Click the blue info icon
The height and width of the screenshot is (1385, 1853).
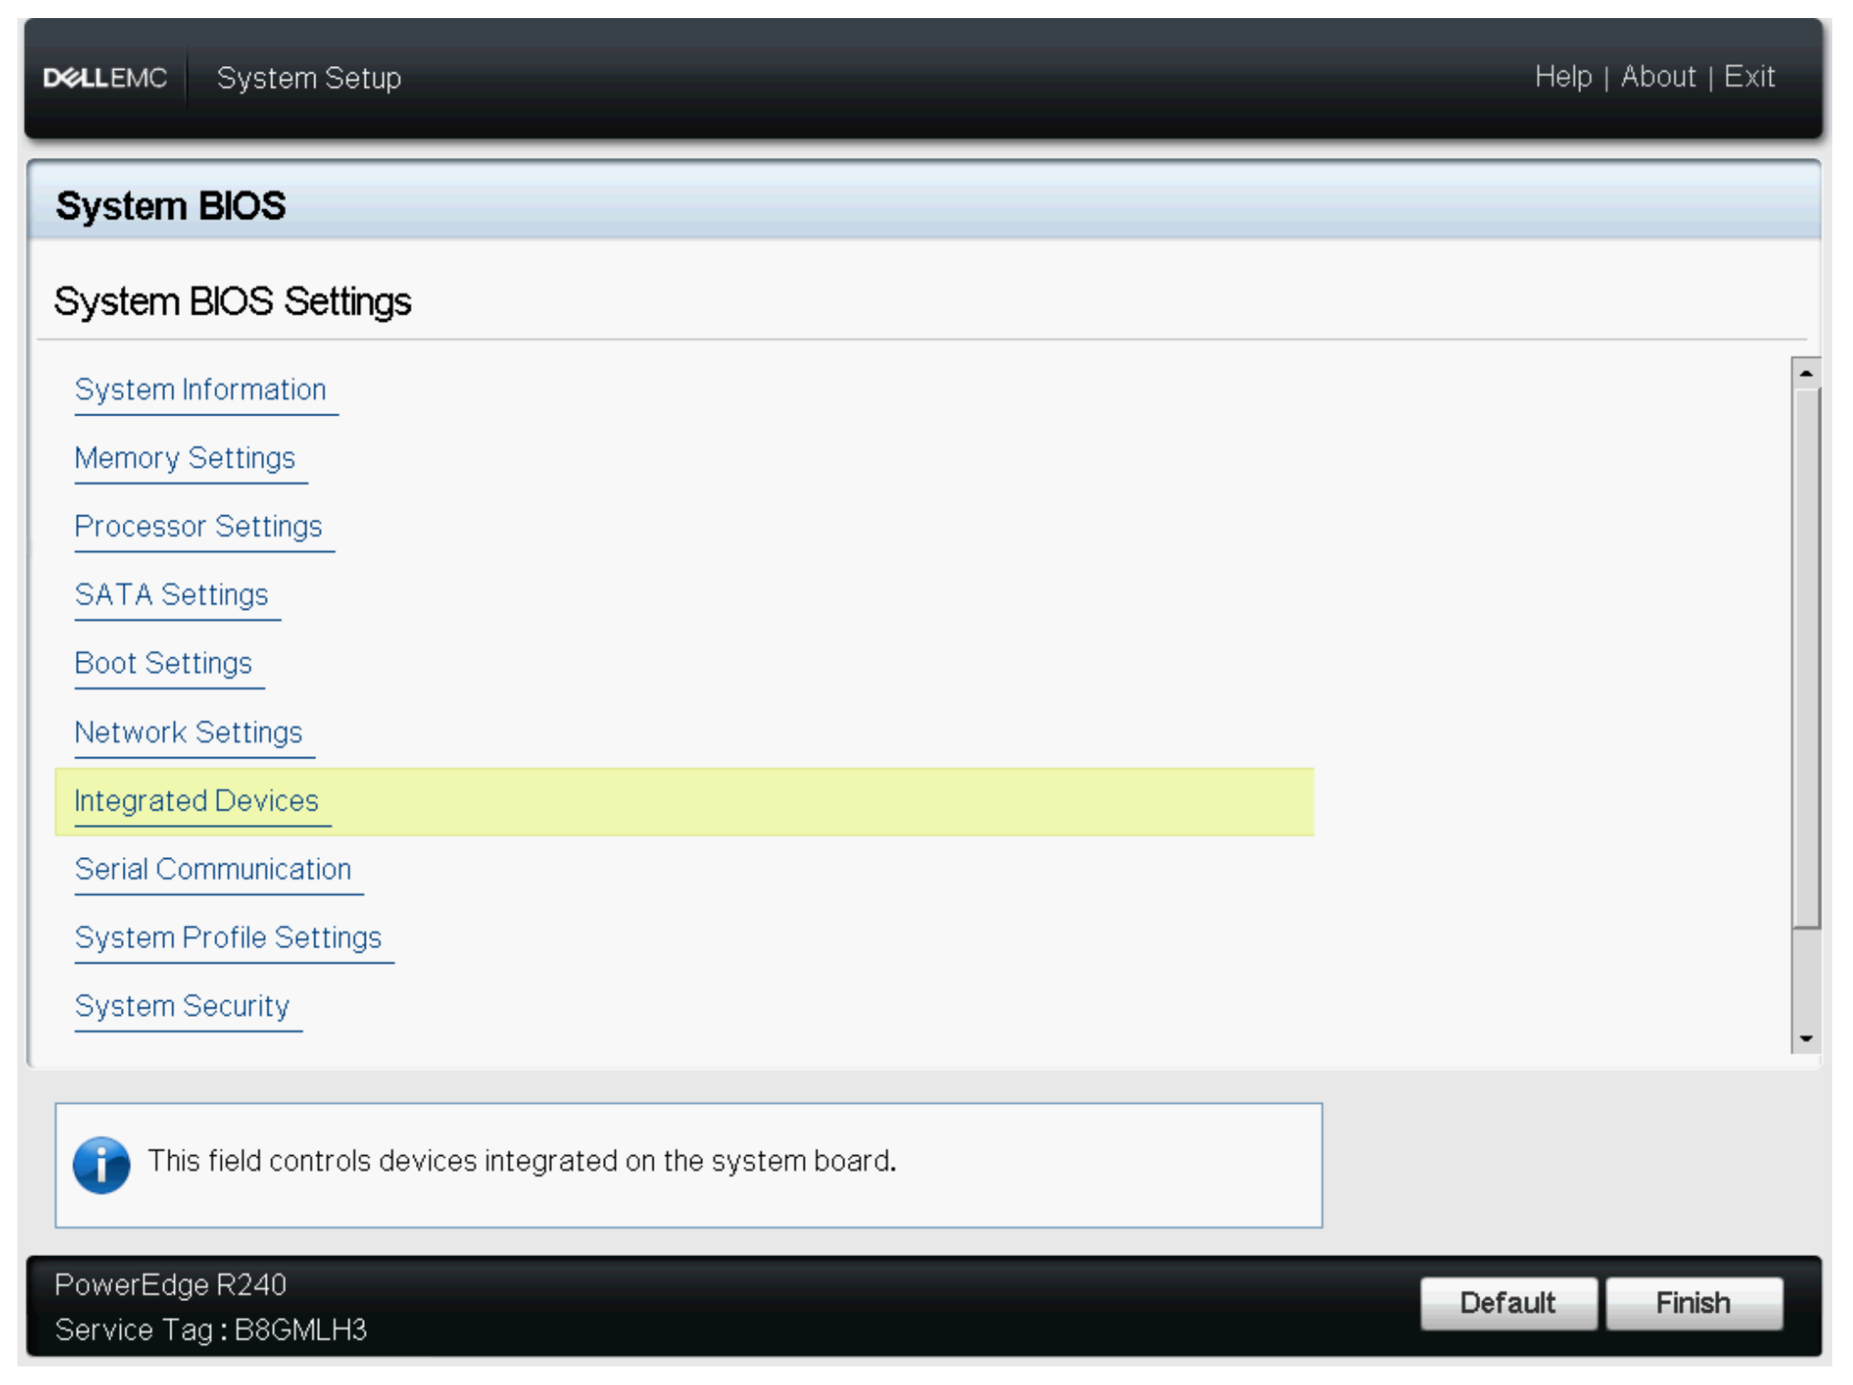[102, 1165]
